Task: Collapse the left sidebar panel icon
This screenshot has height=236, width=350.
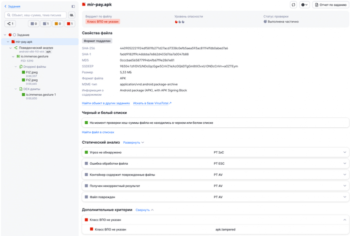Action: point(73,6)
